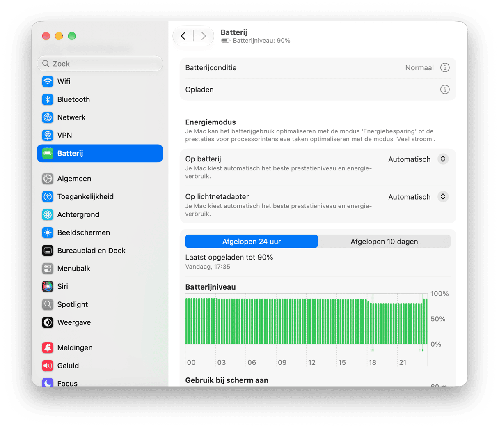Switch to 'Afgelopen 24 uur' tab
The width and height of the screenshot is (499, 428).
point(252,242)
